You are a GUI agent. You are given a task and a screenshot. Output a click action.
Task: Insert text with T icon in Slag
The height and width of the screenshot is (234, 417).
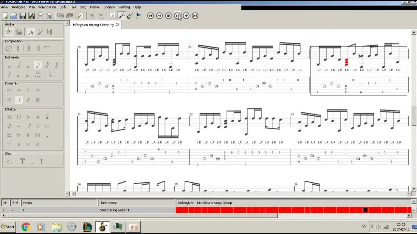(x=22, y=161)
